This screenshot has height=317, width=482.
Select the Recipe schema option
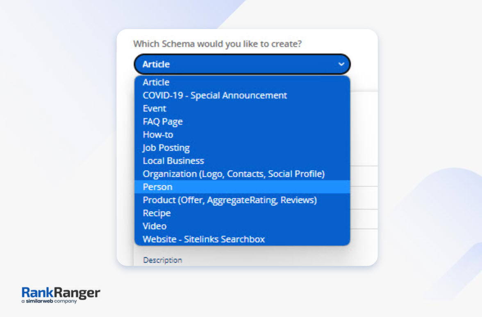[x=157, y=213]
